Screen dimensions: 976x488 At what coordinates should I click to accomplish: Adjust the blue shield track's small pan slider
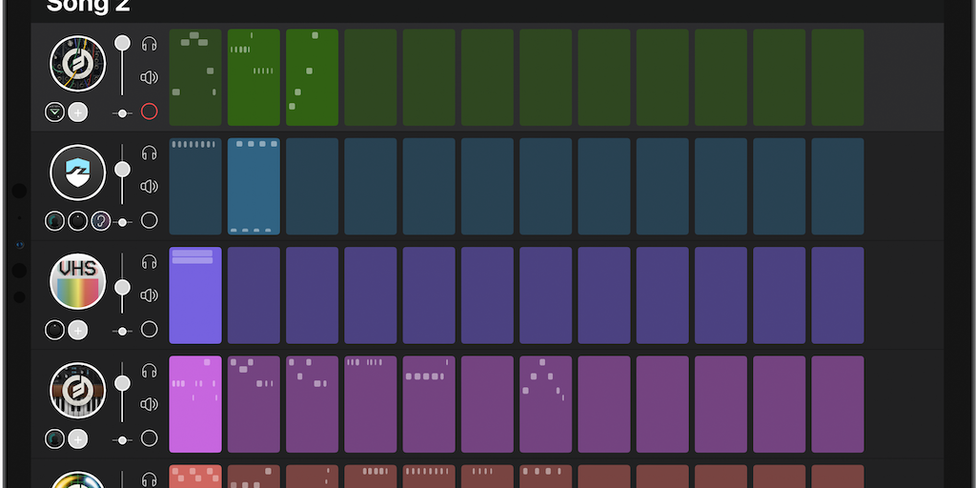[x=123, y=222]
